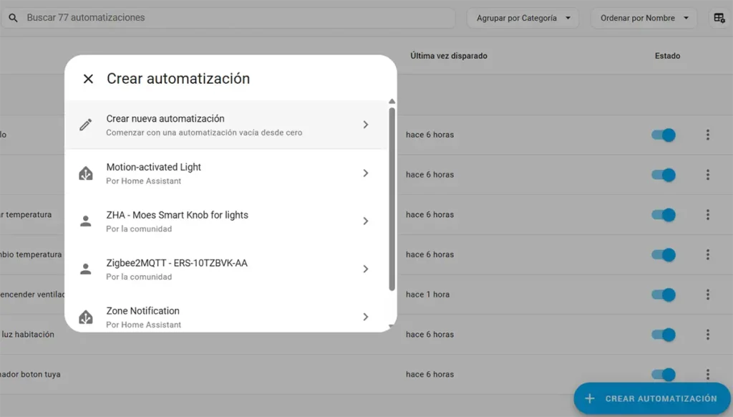The height and width of the screenshot is (417, 733).
Task: Select the Motion-activated Light blueprint
Action: tap(215, 173)
